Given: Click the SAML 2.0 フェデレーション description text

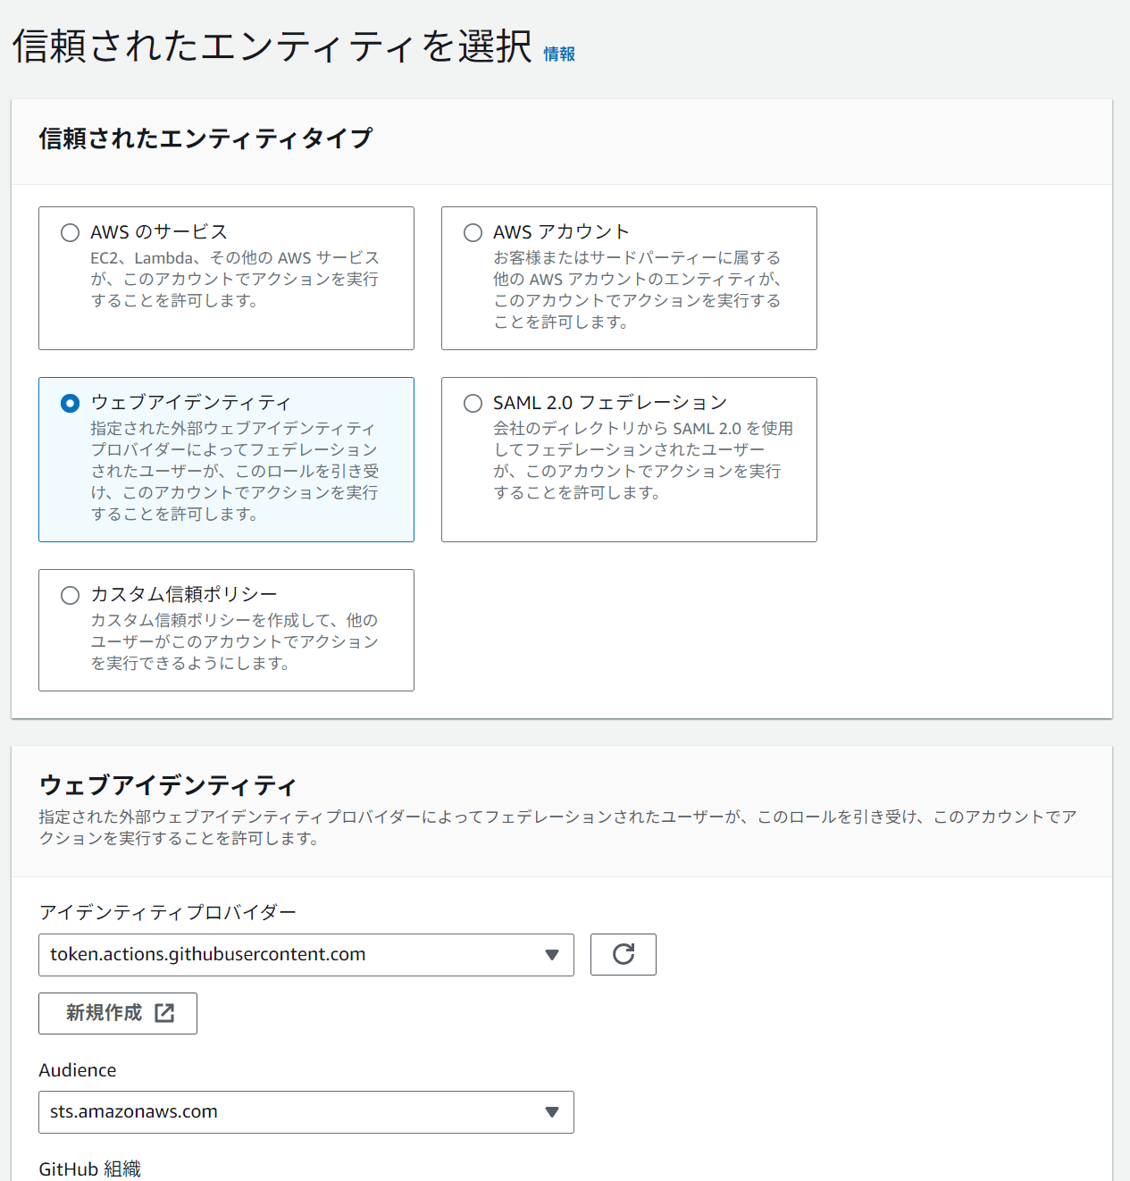Looking at the screenshot, I should [x=643, y=461].
